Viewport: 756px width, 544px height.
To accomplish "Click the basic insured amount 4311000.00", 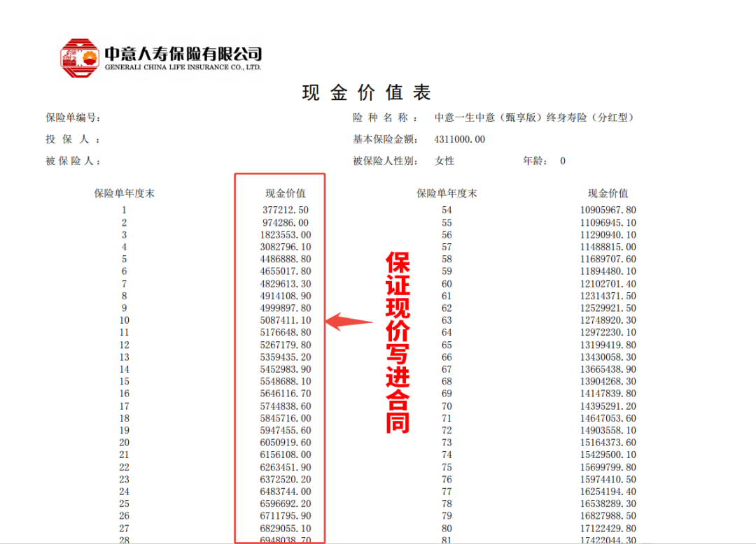I will pyautogui.click(x=459, y=139).
